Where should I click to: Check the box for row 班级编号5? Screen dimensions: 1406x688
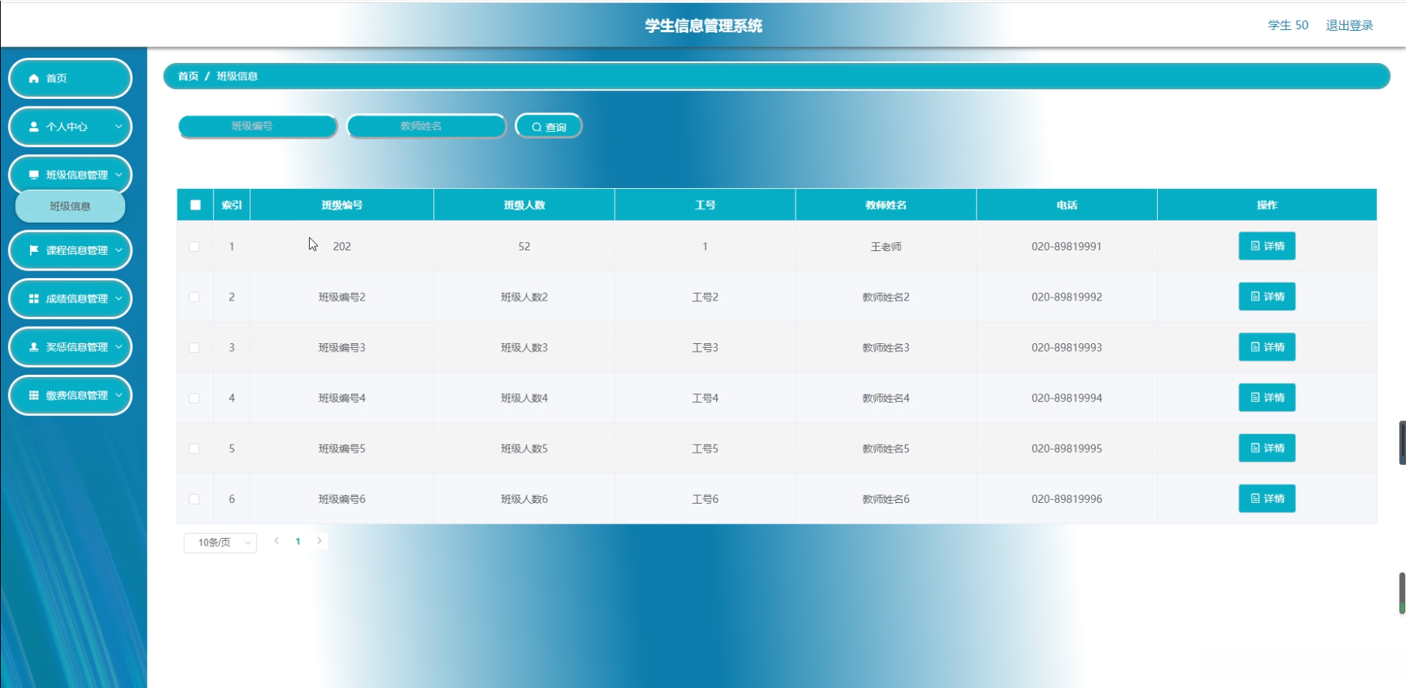(x=194, y=449)
